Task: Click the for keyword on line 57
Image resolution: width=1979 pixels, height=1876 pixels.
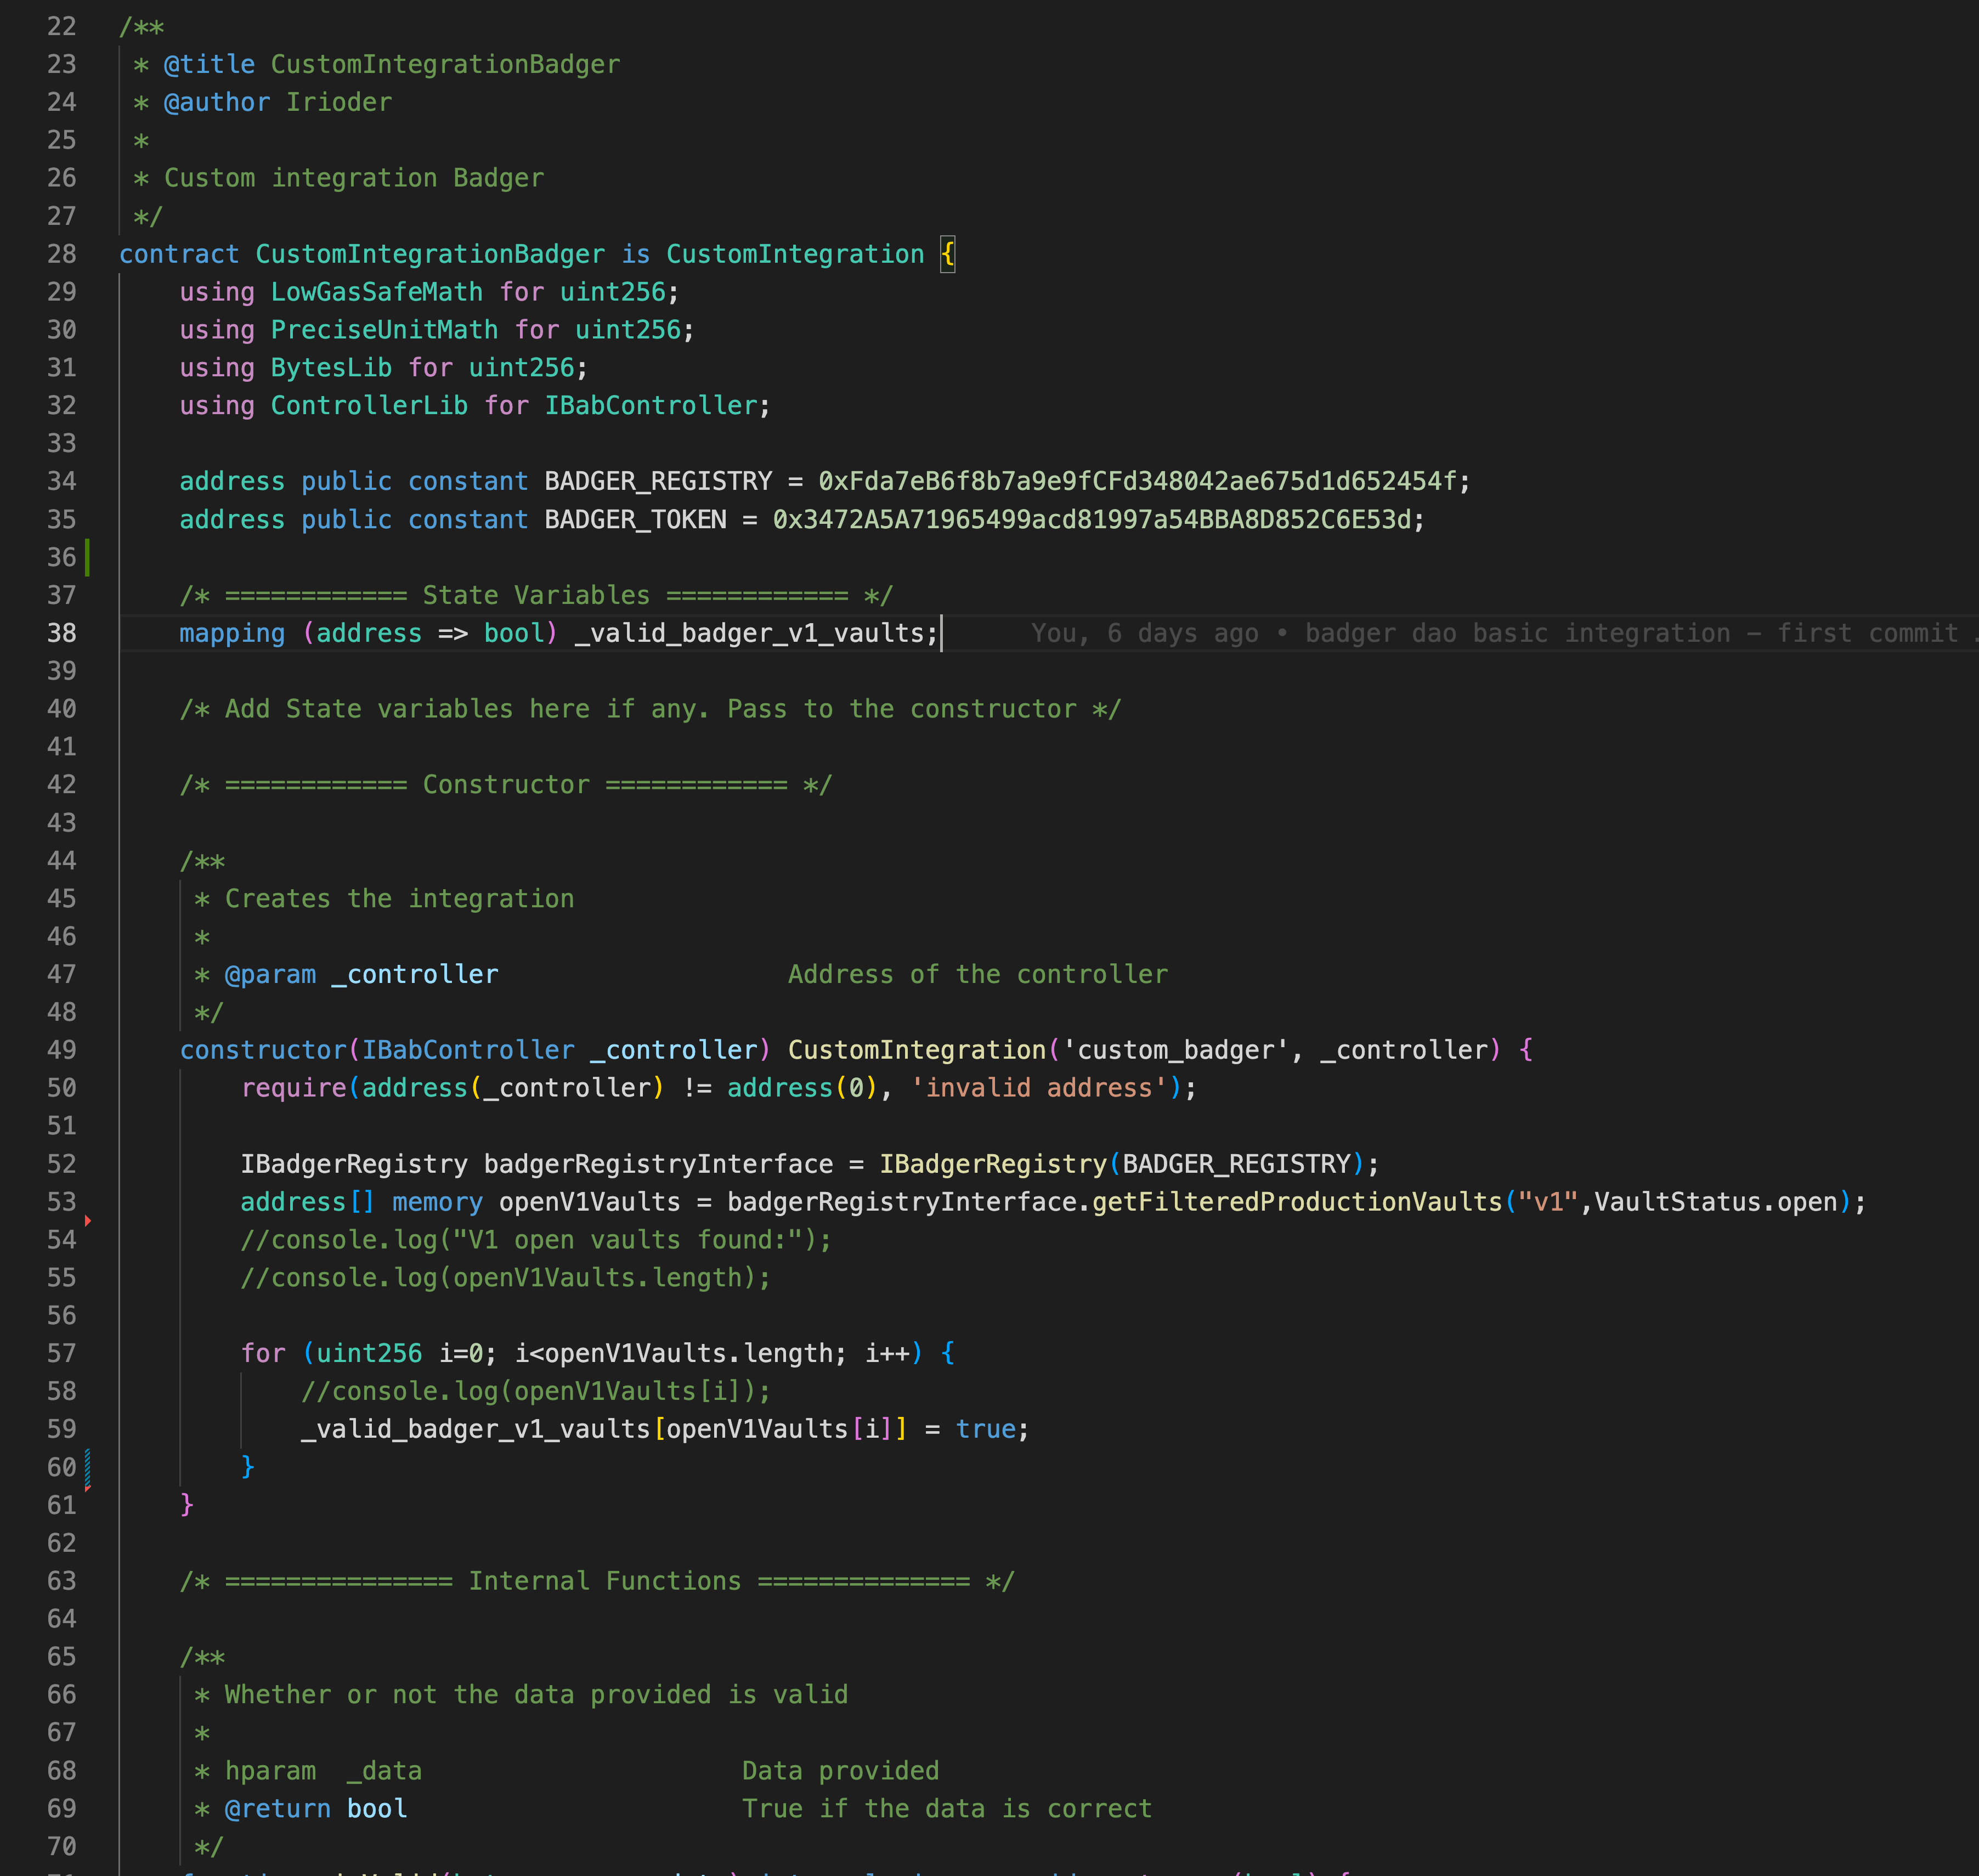Action: (x=263, y=1353)
